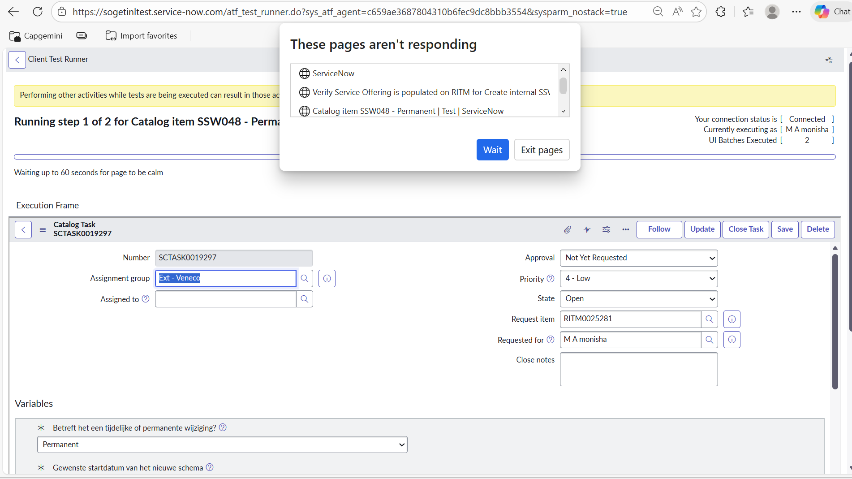The image size is (852, 479).
Task: Click the Close Task button
Action: 745,229
